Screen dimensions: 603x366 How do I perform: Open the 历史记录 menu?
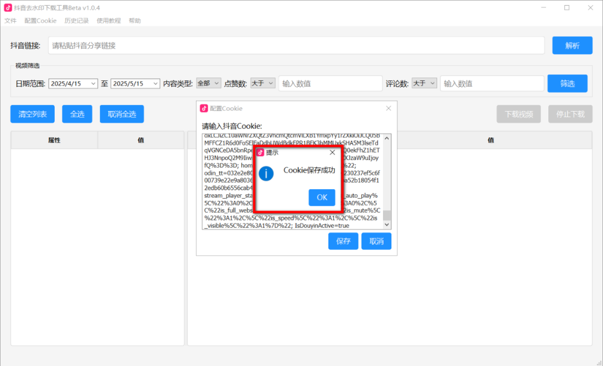click(x=76, y=21)
